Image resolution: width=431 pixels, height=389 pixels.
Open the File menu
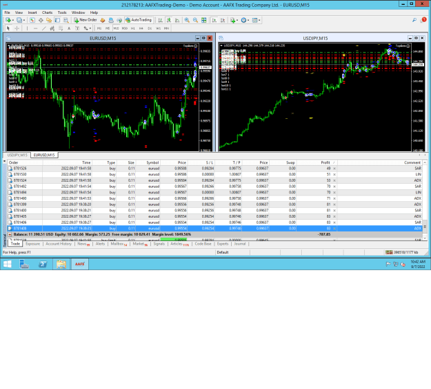pyautogui.click(x=7, y=12)
